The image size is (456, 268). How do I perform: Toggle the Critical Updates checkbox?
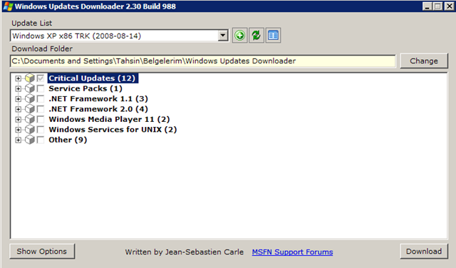(41, 78)
